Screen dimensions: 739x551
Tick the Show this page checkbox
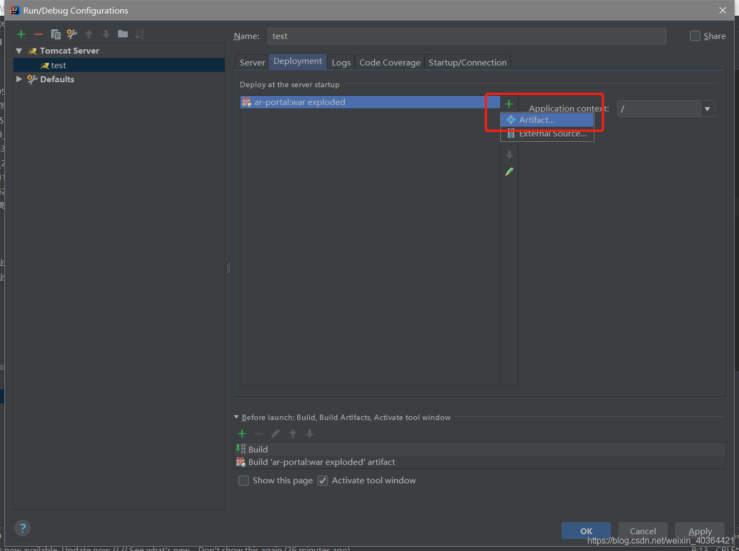click(x=244, y=481)
